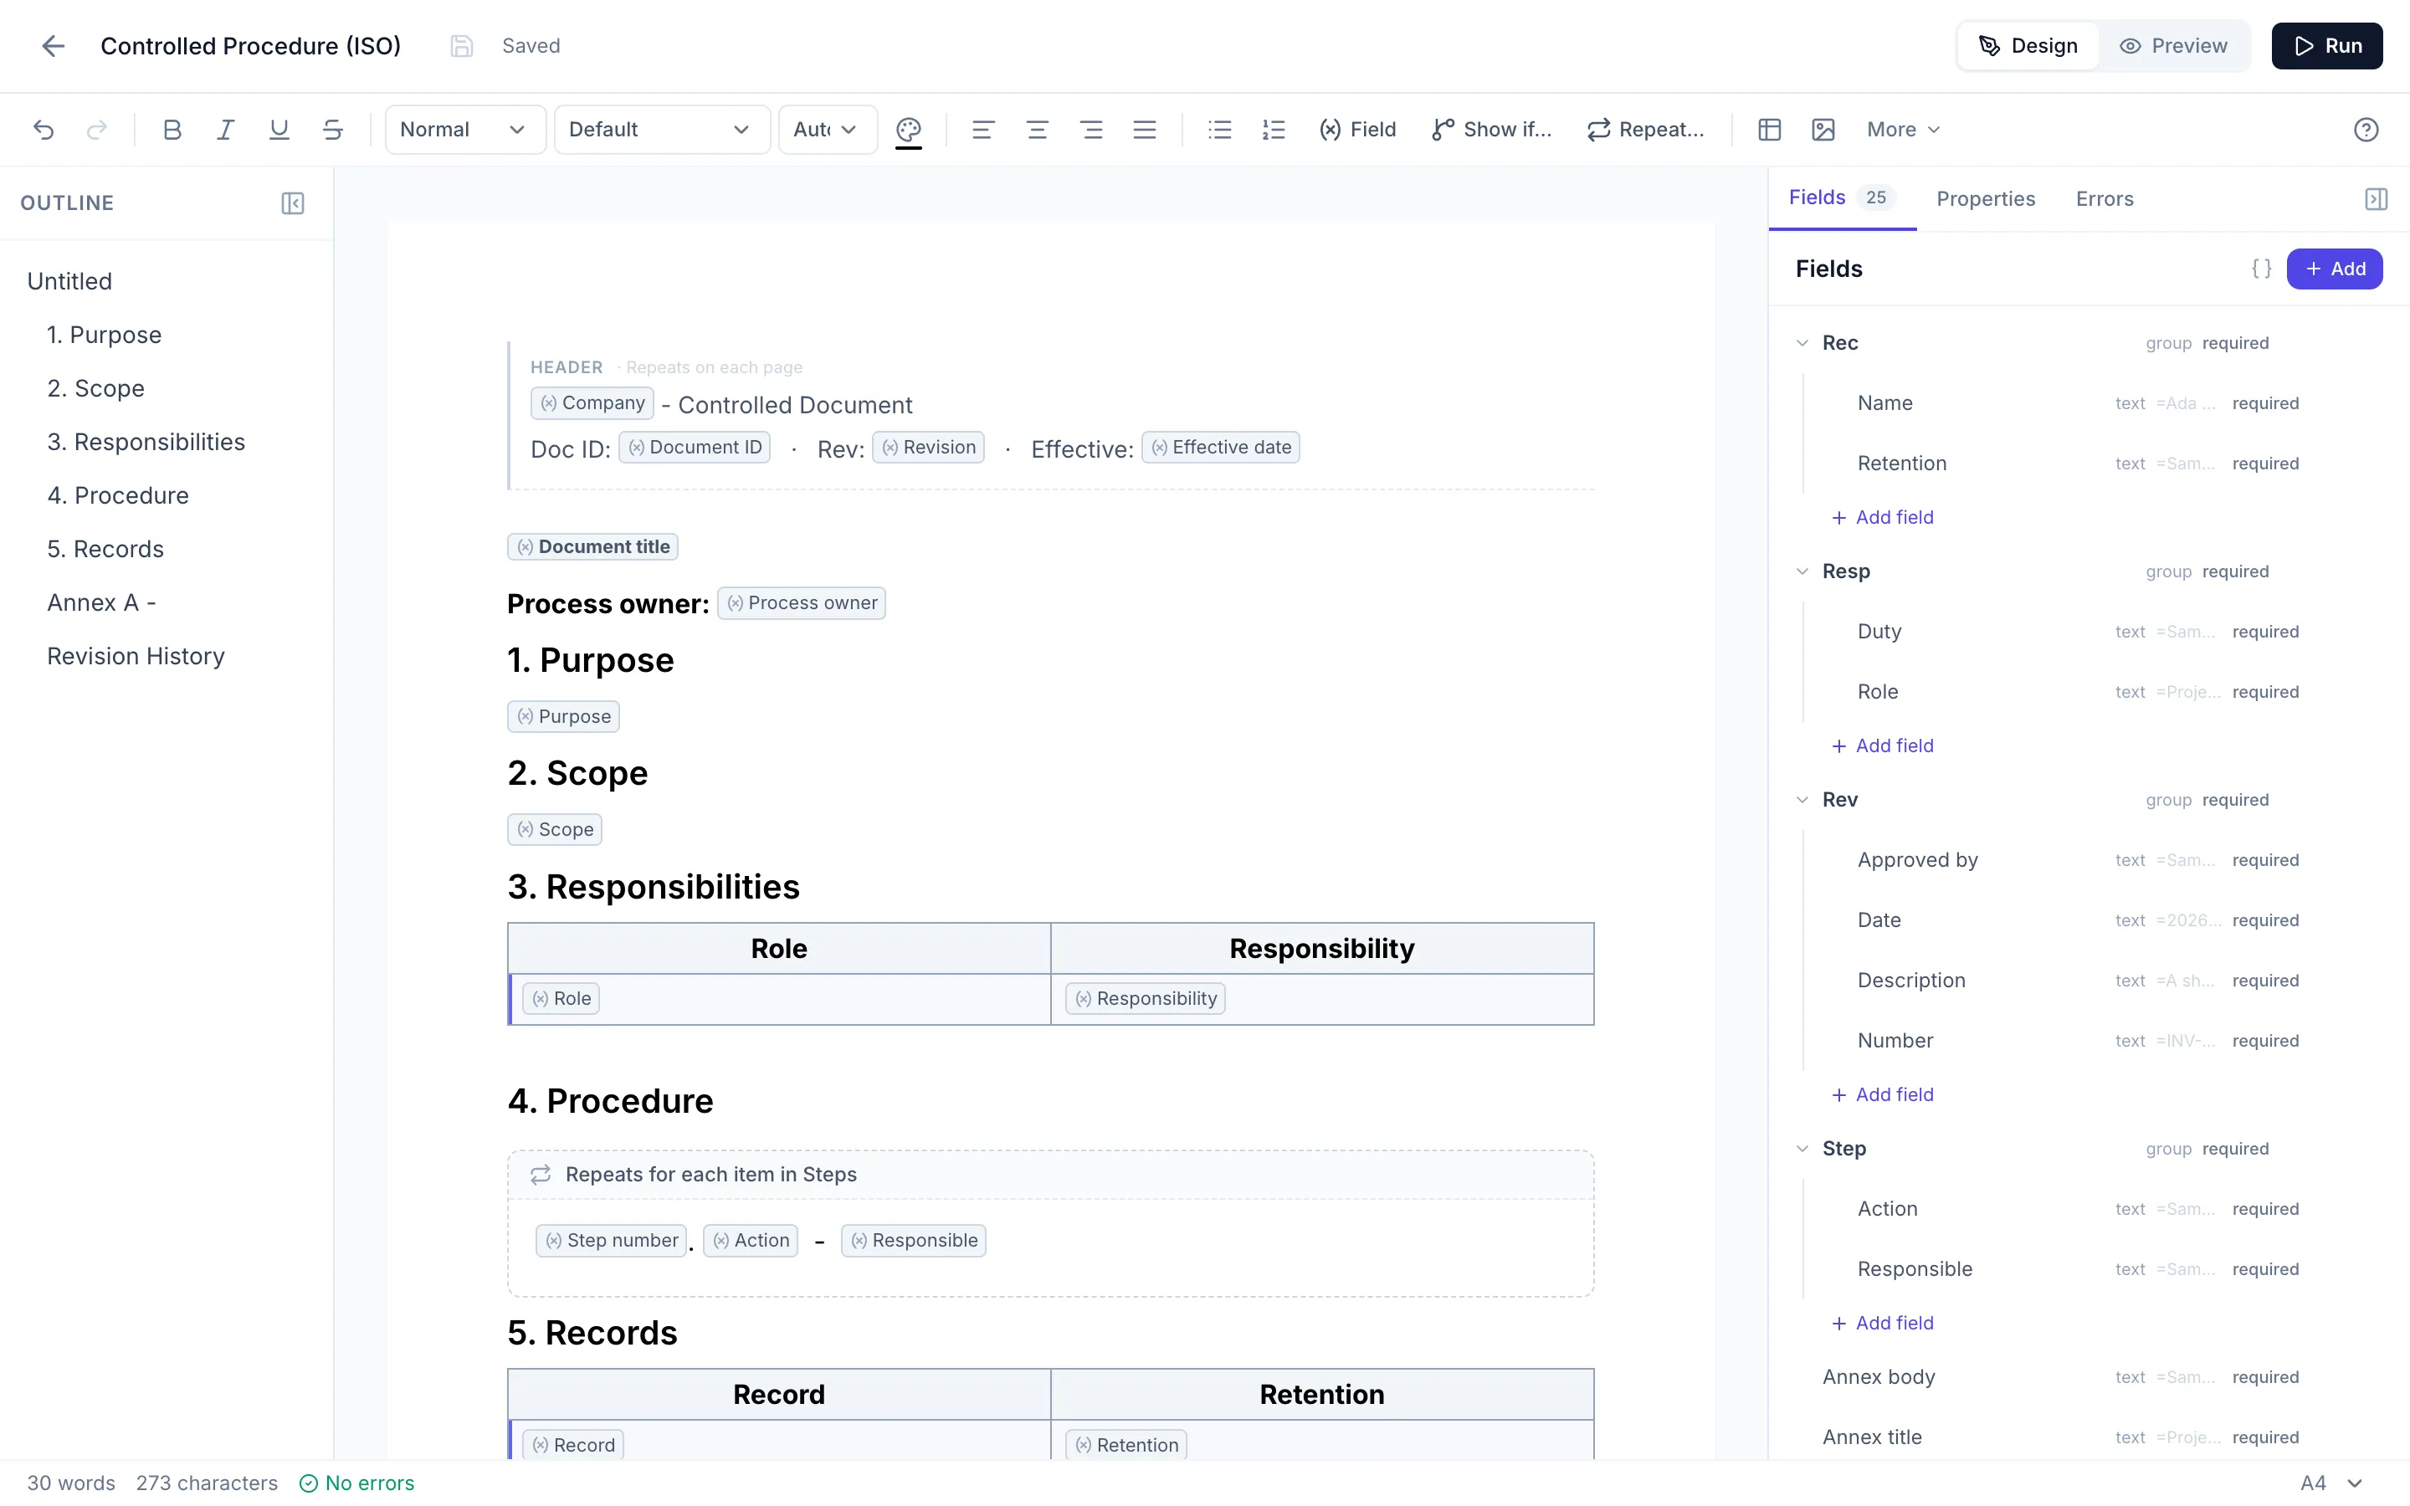Add field under the Rev group
Screen dimensions: 2410x1506
click(x=1882, y=1094)
